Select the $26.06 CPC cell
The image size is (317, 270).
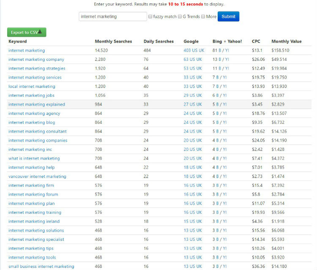[258, 60]
